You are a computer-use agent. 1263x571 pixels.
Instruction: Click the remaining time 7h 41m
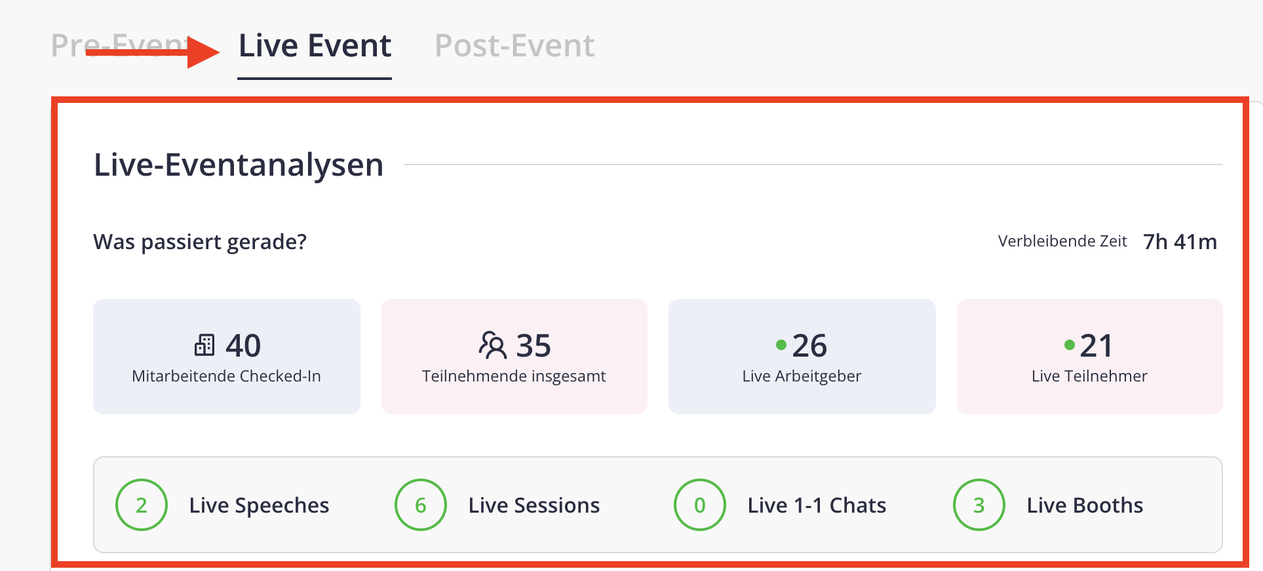pos(1180,242)
